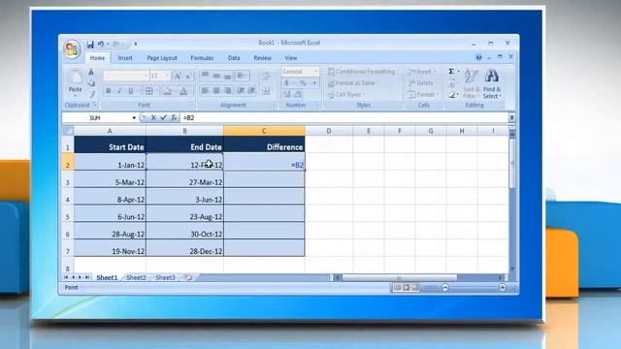Click the Insert cells button
This screenshot has width=621, height=349.
pyautogui.click(x=422, y=72)
